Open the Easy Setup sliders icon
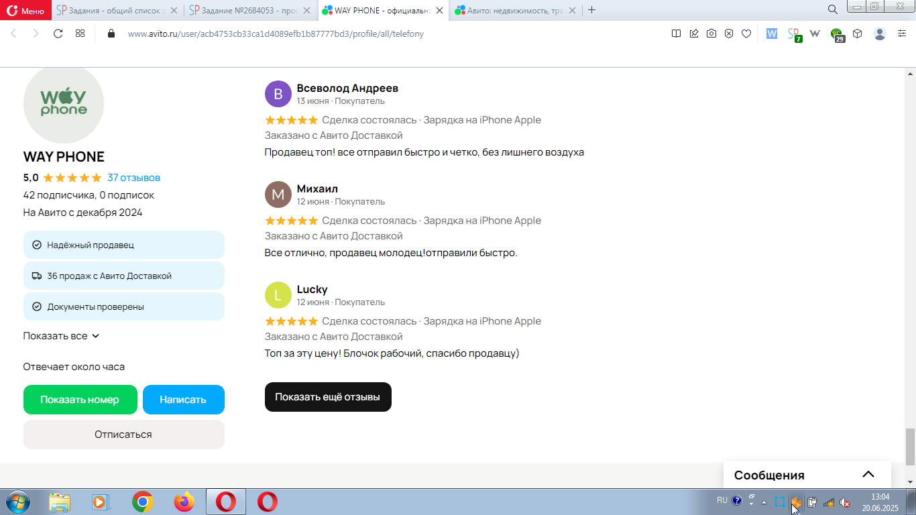916x515 pixels. click(x=902, y=34)
